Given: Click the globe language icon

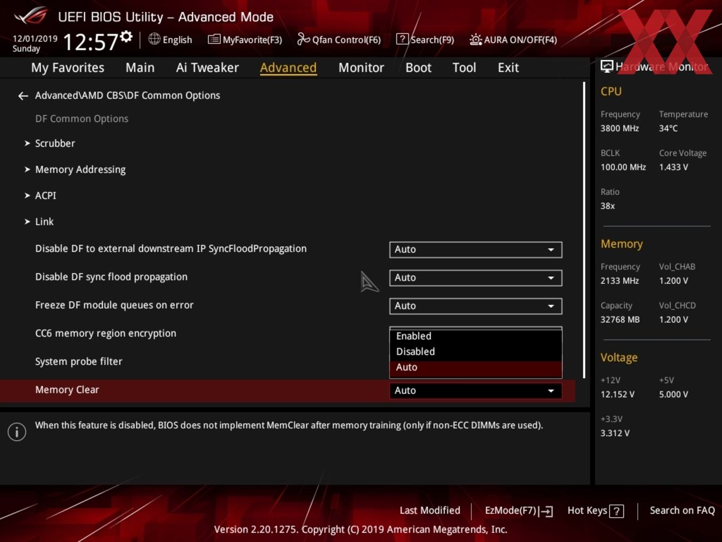Looking at the screenshot, I should click(154, 39).
